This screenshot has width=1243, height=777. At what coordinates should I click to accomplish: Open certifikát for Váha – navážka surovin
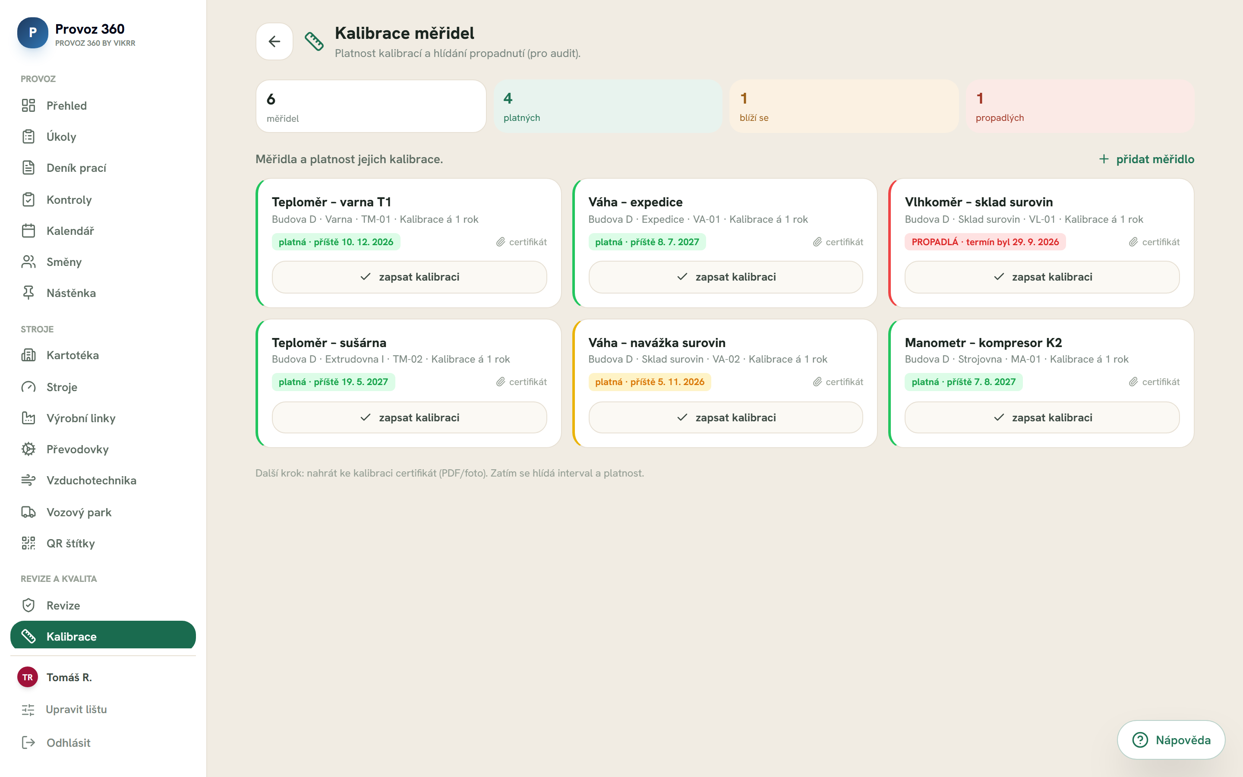pyautogui.click(x=838, y=382)
